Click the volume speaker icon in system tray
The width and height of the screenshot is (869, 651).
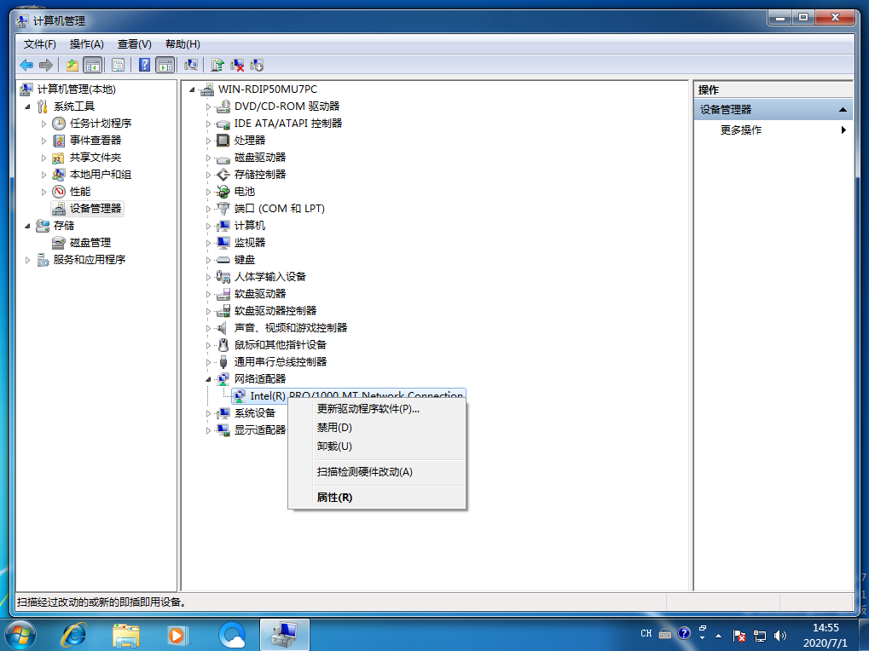click(780, 636)
